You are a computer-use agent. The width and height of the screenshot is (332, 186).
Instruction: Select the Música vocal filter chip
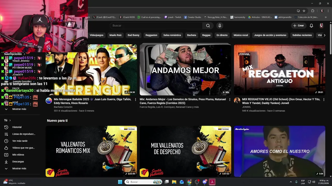click(x=241, y=35)
